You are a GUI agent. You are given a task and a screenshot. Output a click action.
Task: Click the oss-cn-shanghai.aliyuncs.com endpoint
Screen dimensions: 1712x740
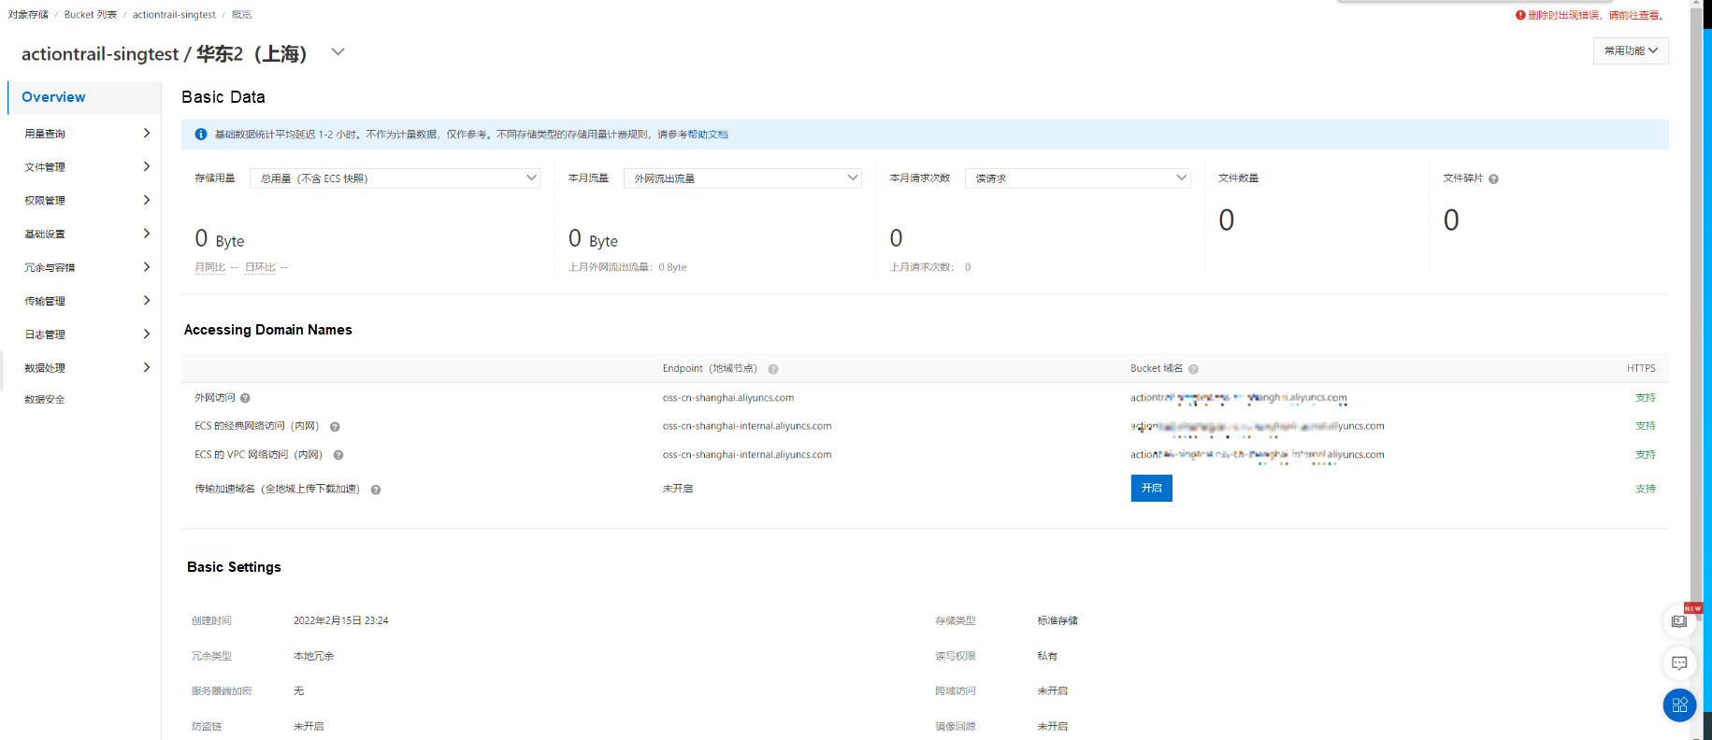pyautogui.click(x=728, y=398)
